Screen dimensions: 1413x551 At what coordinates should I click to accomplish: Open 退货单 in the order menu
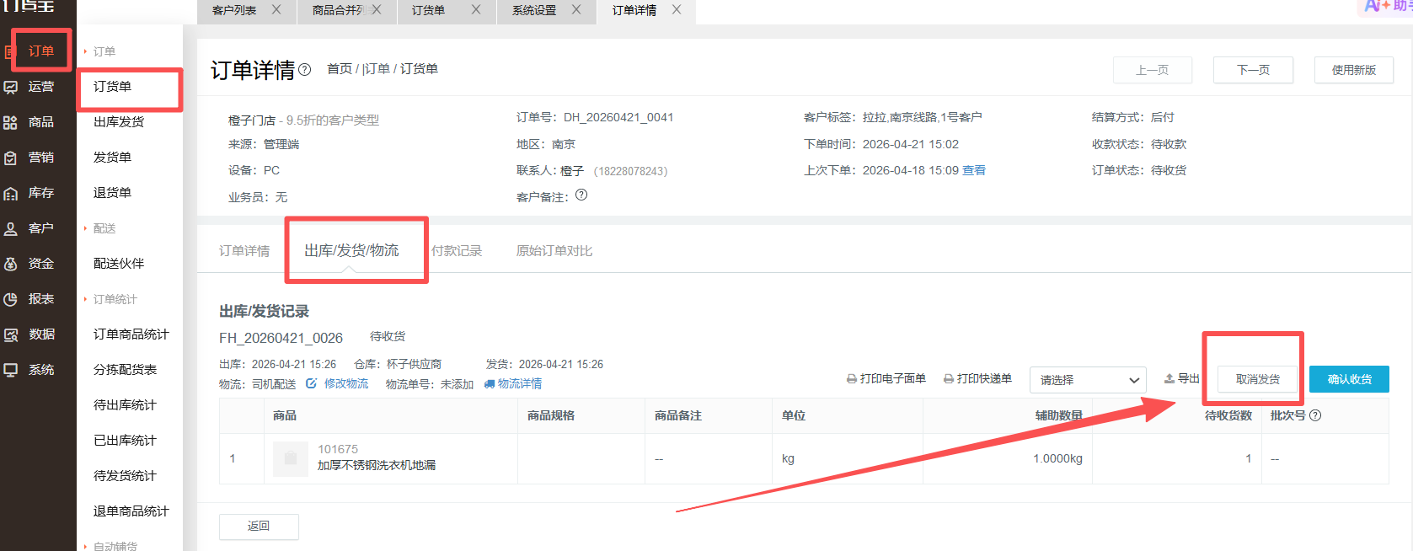click(x=112, y=193)
